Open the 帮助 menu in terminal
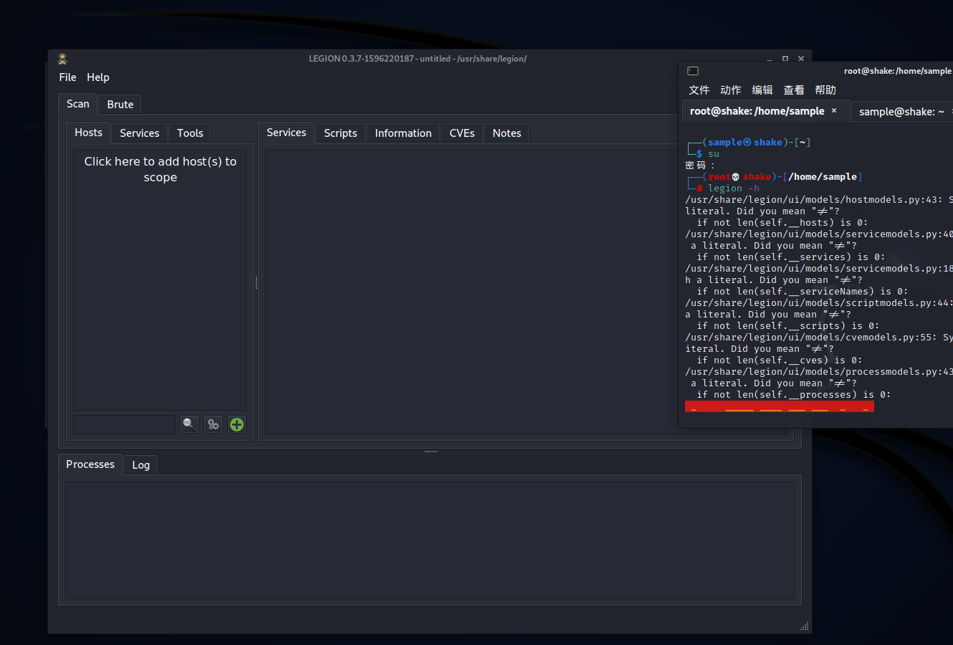 pyautogui.click(x=825, y=90)
